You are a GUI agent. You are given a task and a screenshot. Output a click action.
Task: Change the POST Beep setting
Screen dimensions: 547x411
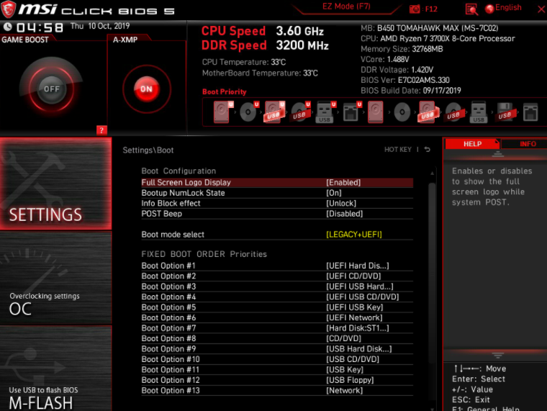point(277,214)
